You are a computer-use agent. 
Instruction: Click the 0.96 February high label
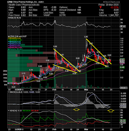point(55,47)
